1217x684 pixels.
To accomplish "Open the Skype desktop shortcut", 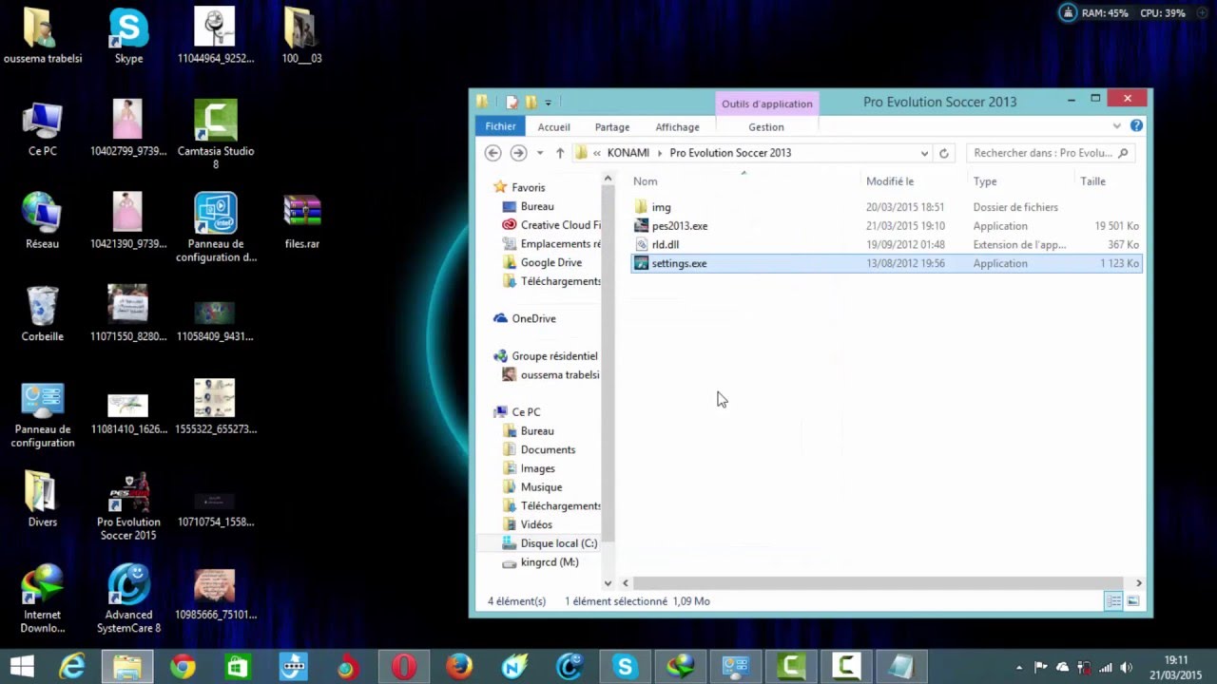I will (x=128, y=36).
